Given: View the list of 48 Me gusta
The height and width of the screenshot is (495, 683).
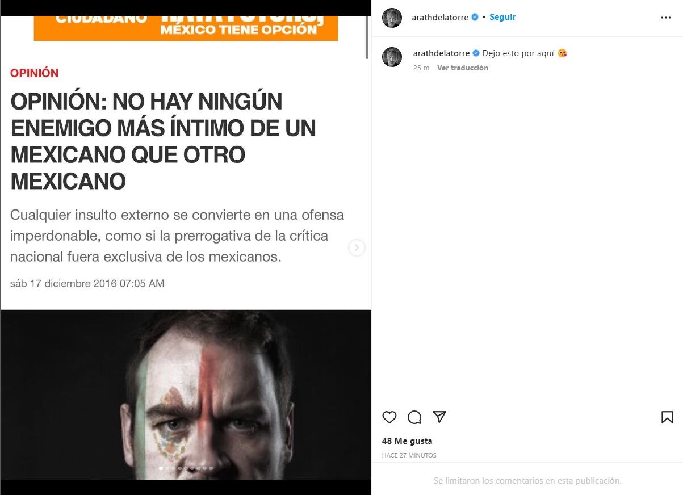Looking at the screenshot, I should click(407, 441).
